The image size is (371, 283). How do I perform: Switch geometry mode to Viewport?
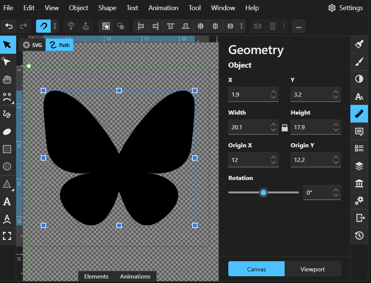tap(312, 269)
